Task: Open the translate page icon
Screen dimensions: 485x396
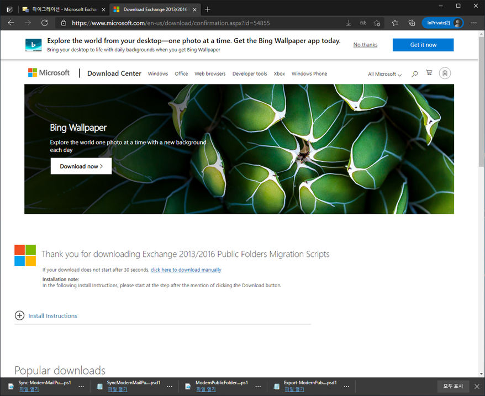Action: point(363,23)
